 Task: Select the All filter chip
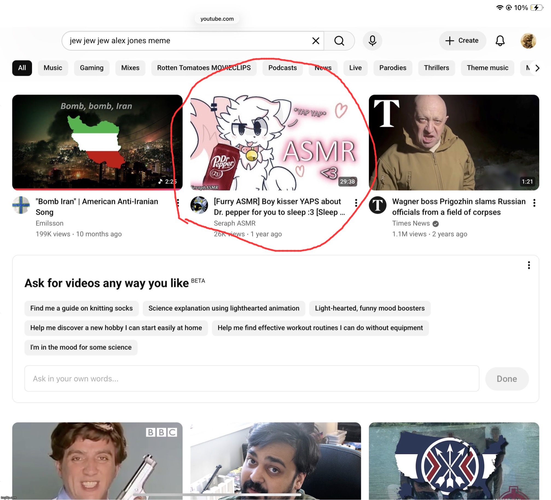[x=22, y=68]
